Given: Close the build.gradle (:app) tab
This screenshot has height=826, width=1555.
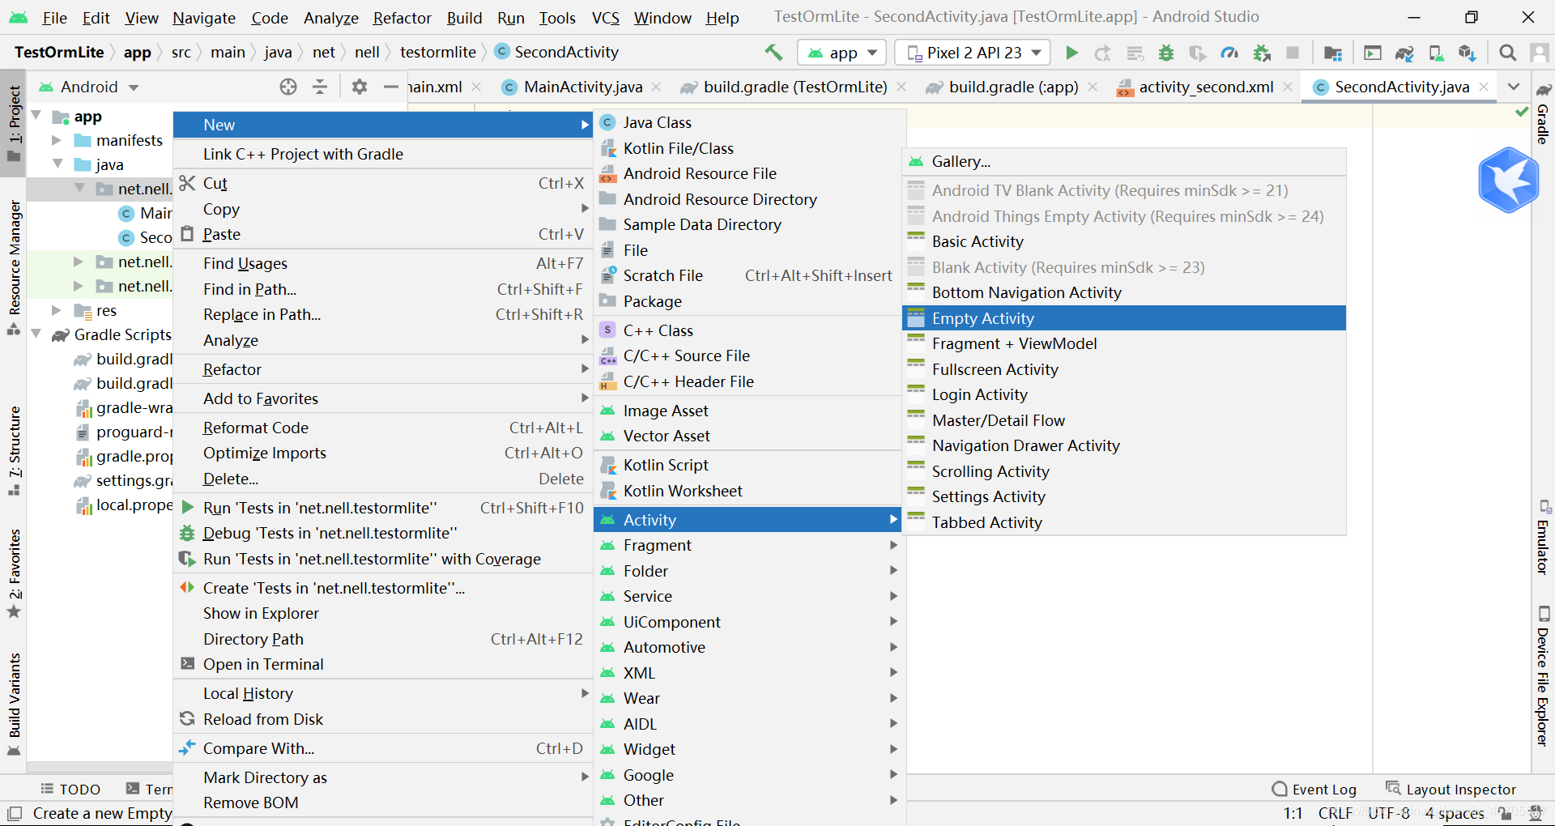Looking at the screenshot, I should pos(1093,87).
